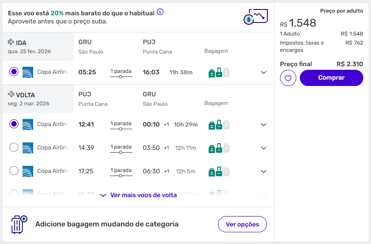Select the 12:41 return flight radio button
This screenshot has height=244, width=371.
[x=14, y=124]
